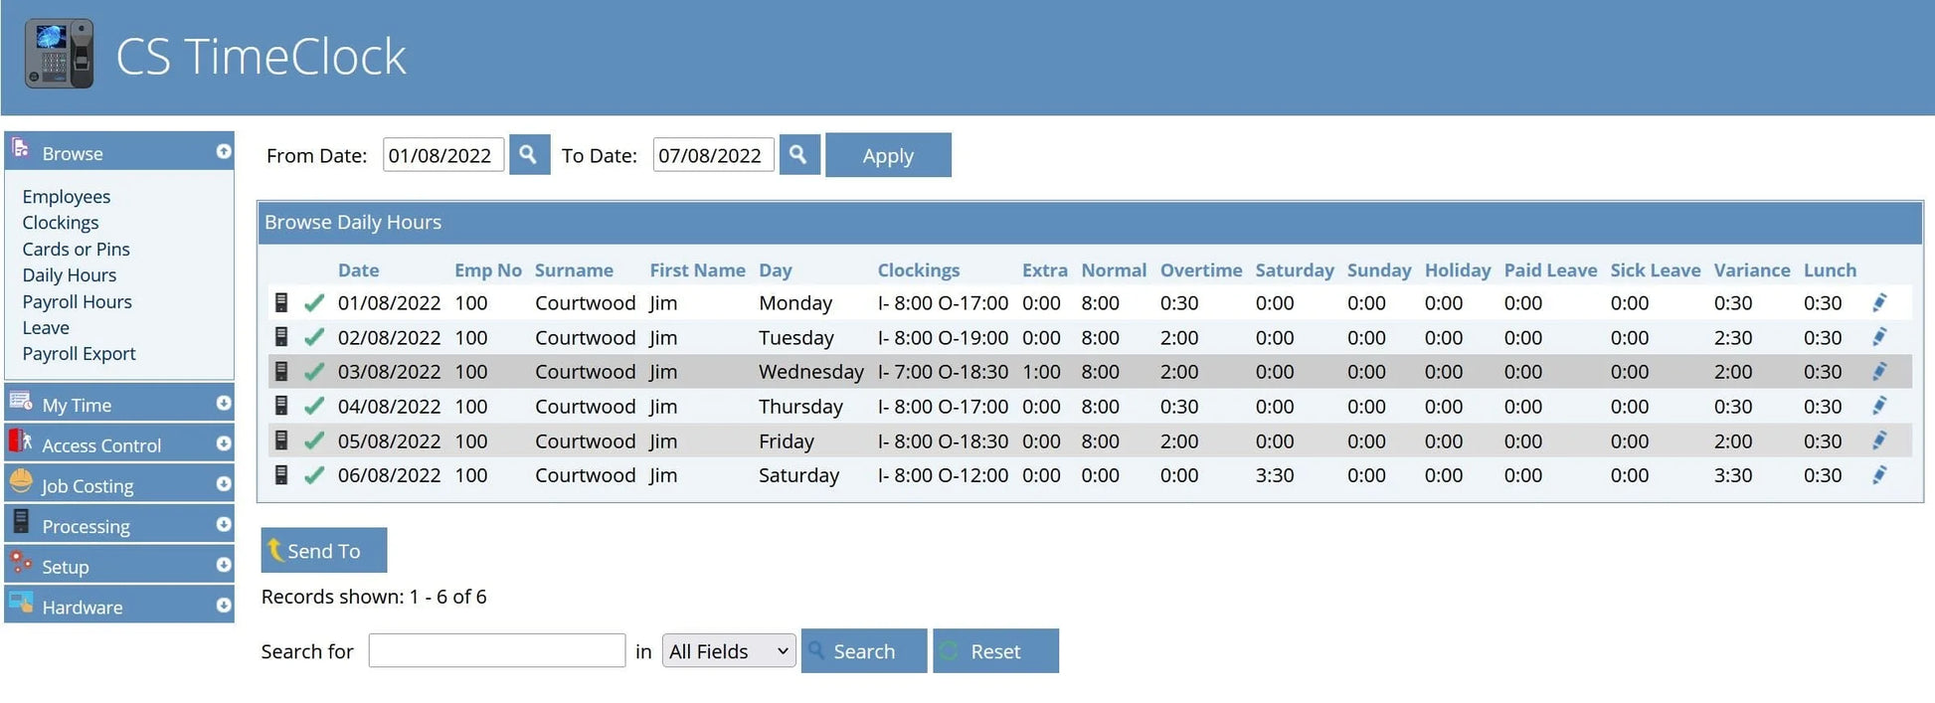Open the From Date calendar lookup icon
This screenshot has width=1935, height=703.
[529, 155]
